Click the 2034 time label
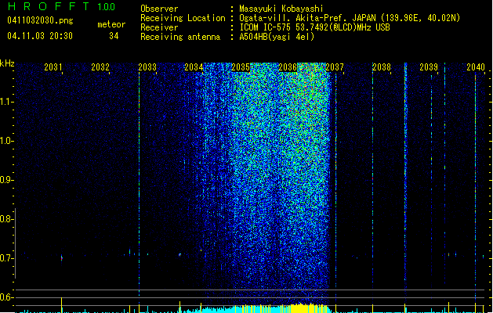Viewport: 493px width, 313px height. tap(194, 67)
